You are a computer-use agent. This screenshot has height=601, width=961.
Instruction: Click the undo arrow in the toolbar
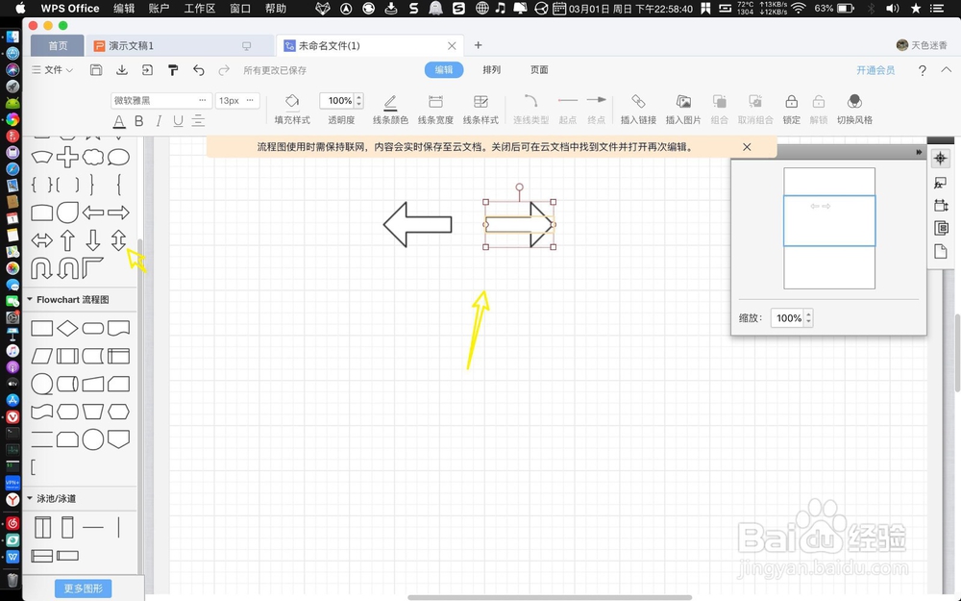pyautogui.click(x=199, y=69)
